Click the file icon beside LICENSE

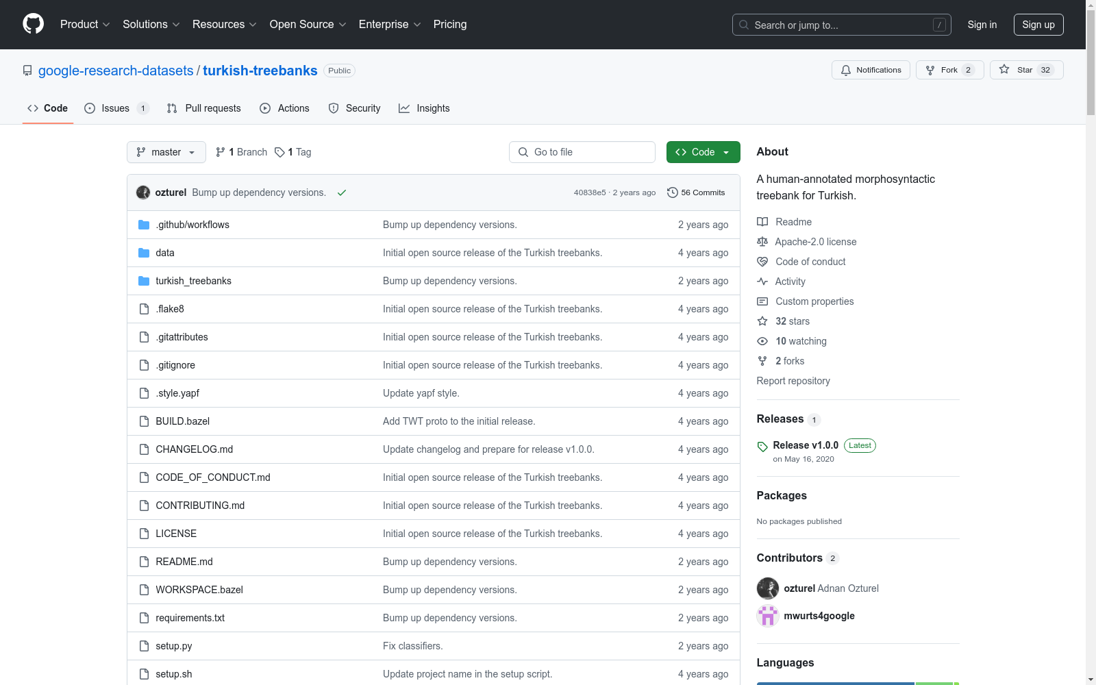click(x=144, y=534)
